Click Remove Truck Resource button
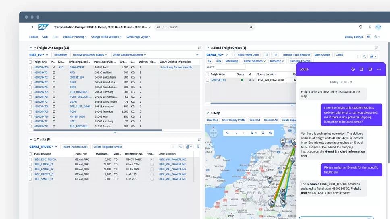Image resolution: width=390 pixels, height=219 pixels. [297, 55]
